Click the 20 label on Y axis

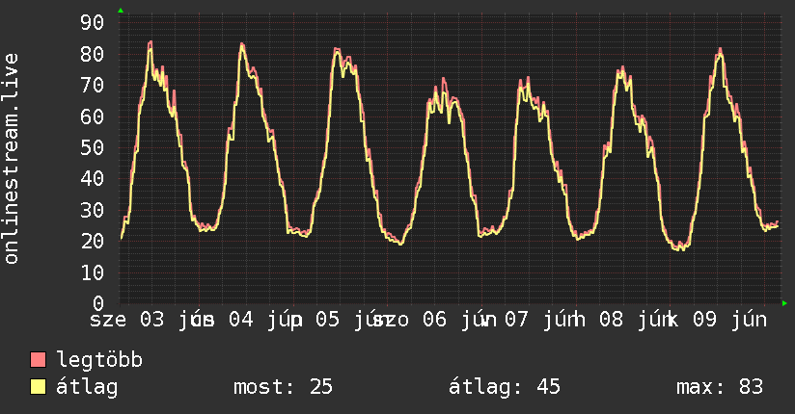(93, 242)
